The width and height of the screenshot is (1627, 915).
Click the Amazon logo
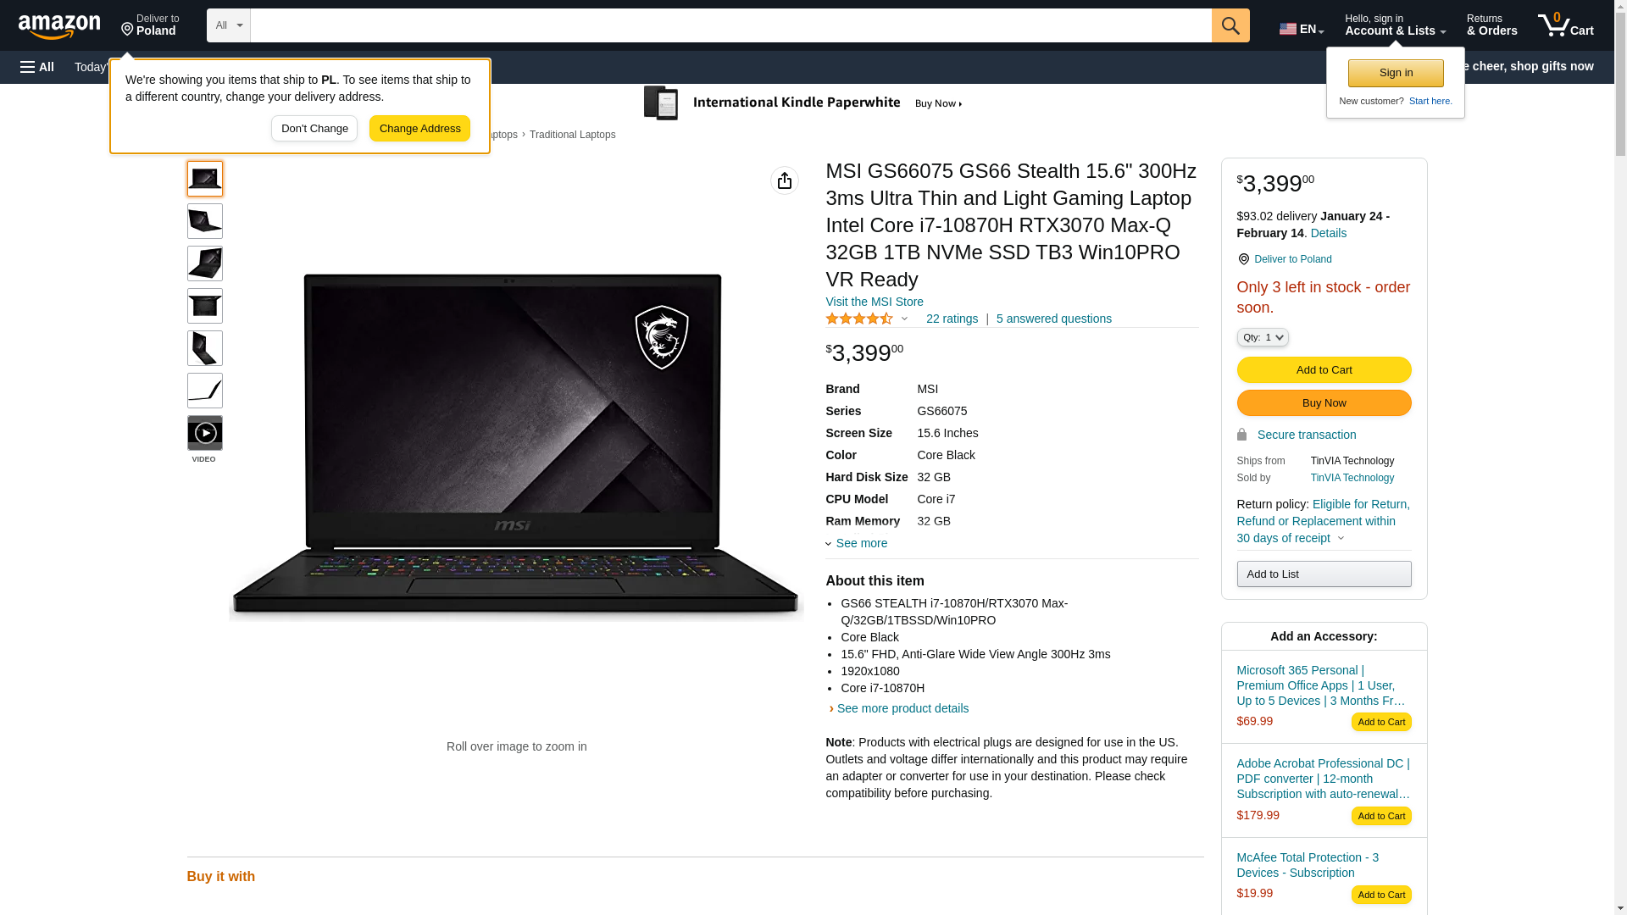coord(59,27)
